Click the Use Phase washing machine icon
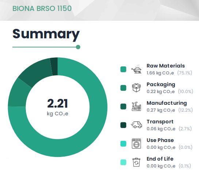 [137, 143]
